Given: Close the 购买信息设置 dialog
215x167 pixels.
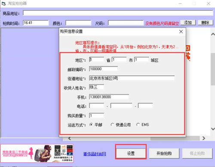Looking at the screenshot, I should 181,31.
